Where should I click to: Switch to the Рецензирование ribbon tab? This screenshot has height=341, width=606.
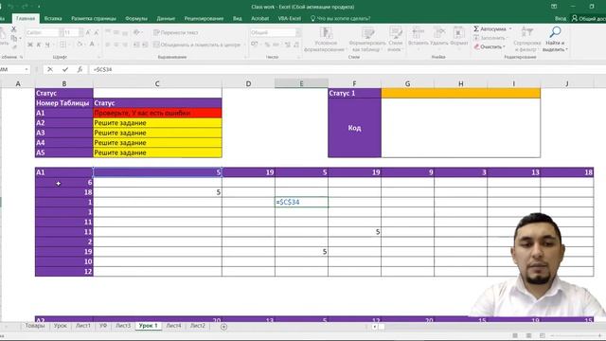(x=204, y=19)
